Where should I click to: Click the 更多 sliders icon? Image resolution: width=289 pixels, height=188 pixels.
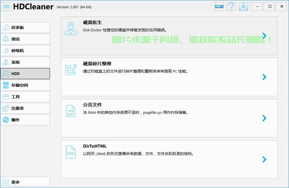tap(6, 182)
